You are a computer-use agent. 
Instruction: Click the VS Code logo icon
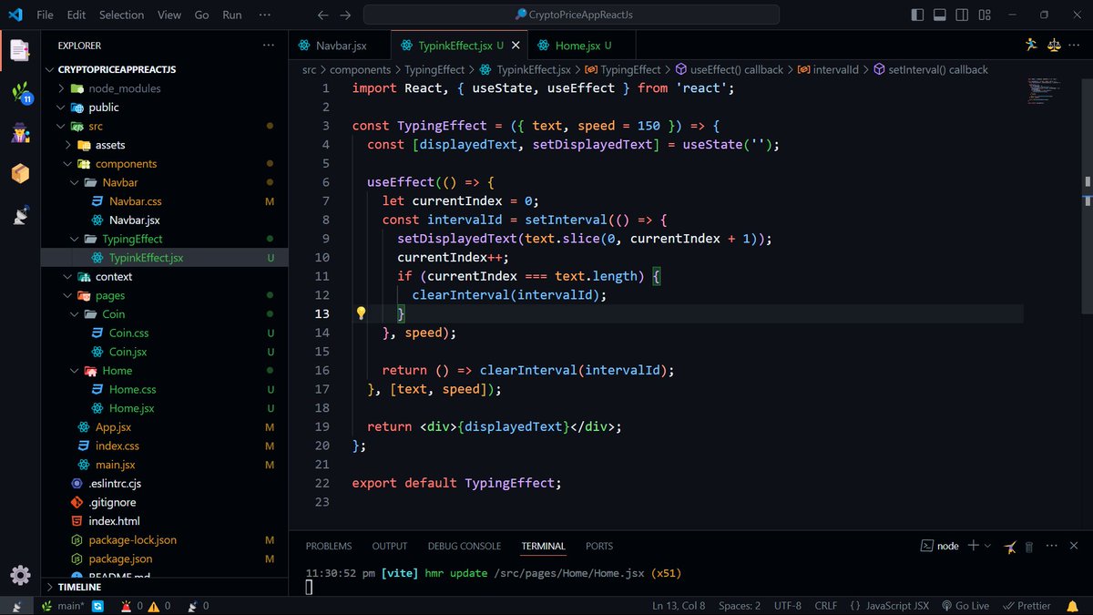tap(15, 15)
